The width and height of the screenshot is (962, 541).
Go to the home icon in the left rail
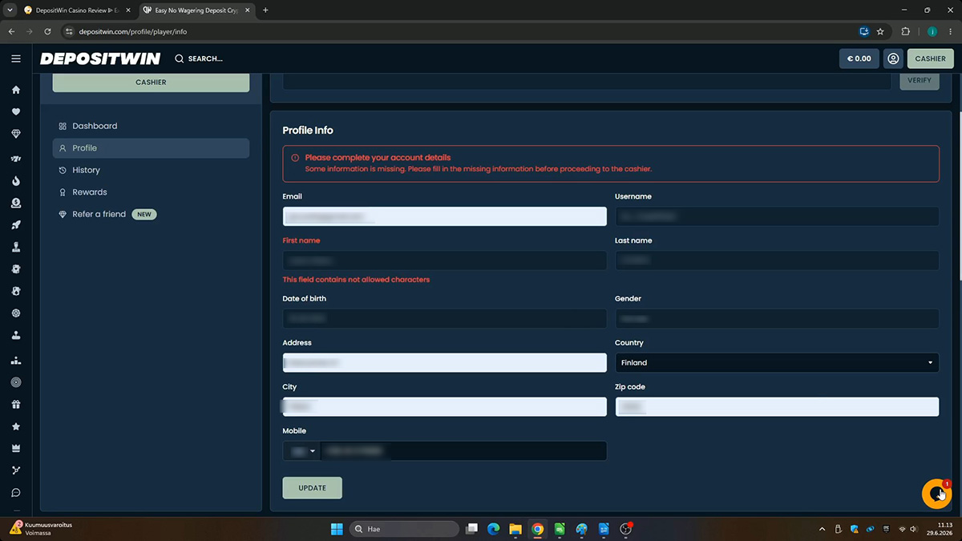tap(16, 90)
